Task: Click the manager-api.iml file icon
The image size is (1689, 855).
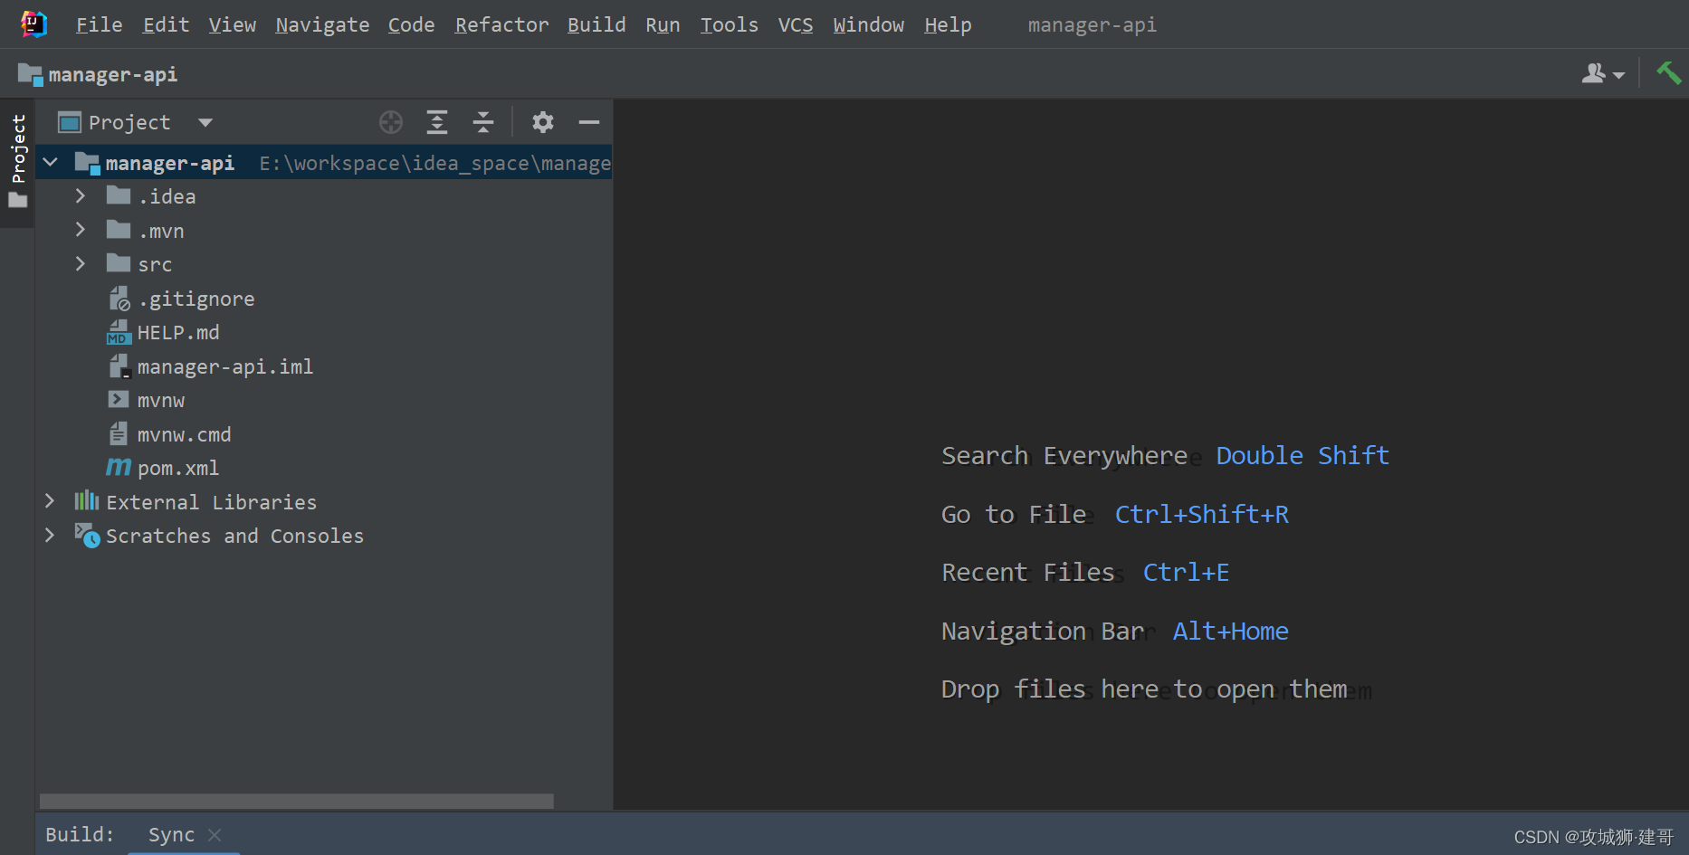Action: (119, 366)
